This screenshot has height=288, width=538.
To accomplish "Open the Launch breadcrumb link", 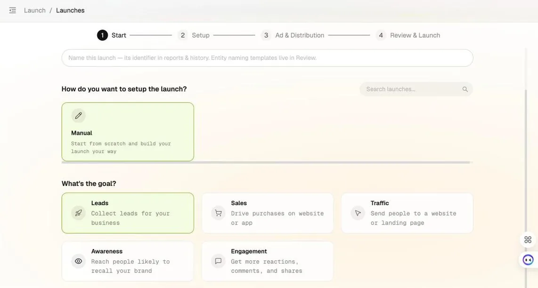I will tap(35, 10).
